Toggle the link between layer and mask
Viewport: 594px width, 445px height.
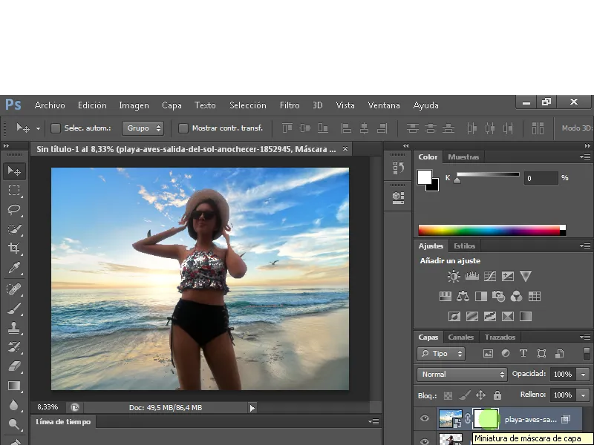[468, 418]
